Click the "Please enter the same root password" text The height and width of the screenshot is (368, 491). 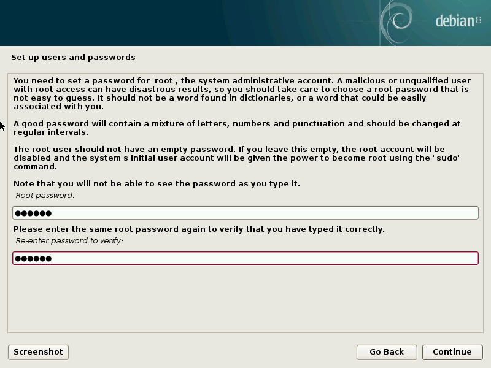tap(199, 229)
